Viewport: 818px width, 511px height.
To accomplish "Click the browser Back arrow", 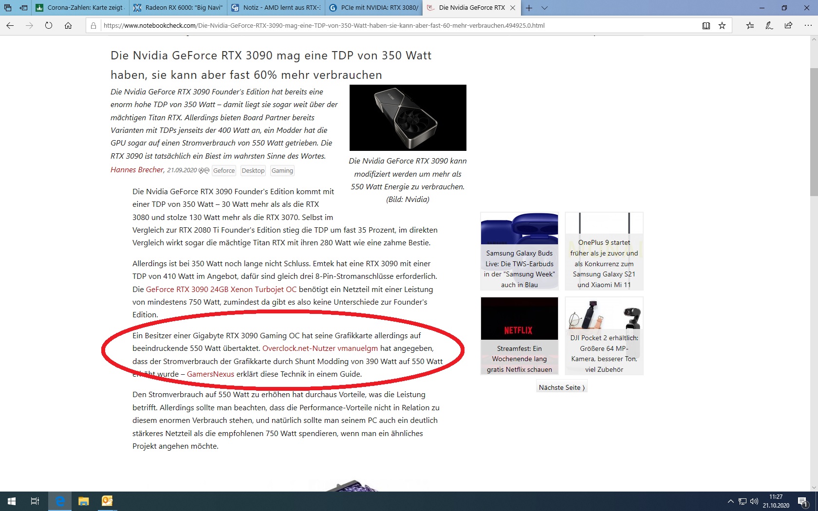I will point(10,26).
